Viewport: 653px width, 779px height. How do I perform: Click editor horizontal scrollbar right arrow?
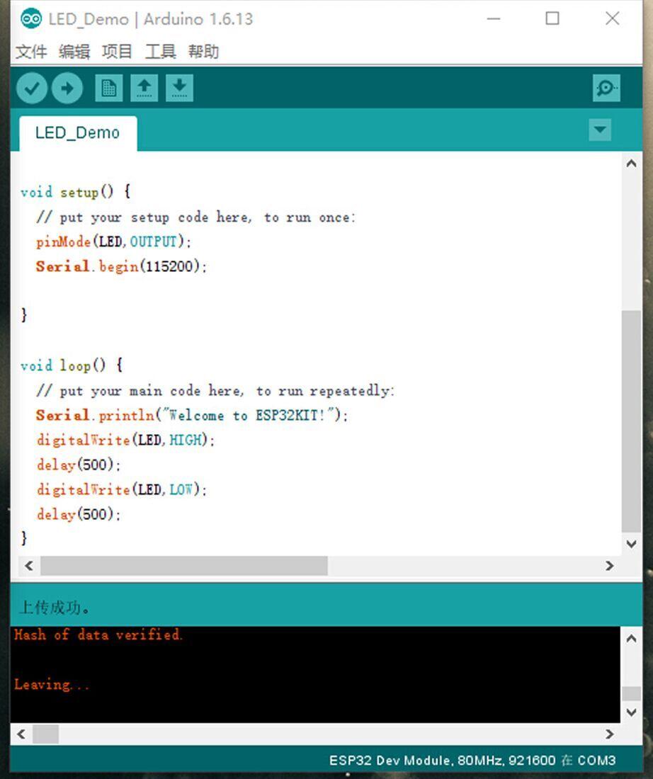pos(610,566)
